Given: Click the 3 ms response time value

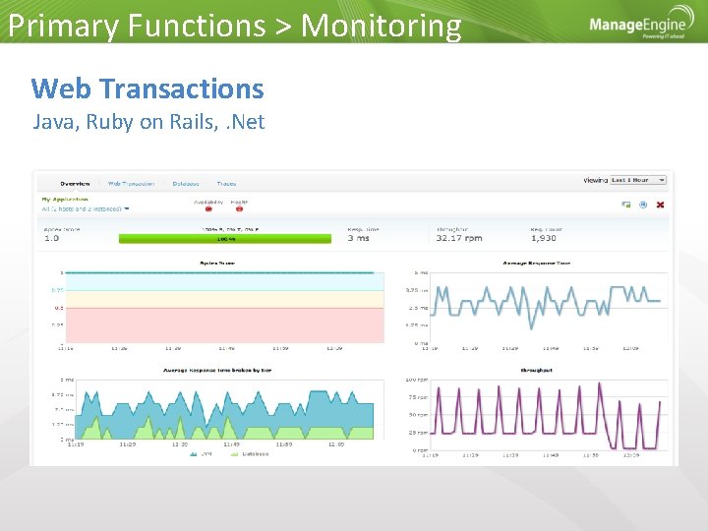Looking at the screenshot, I should click(359, 238).
